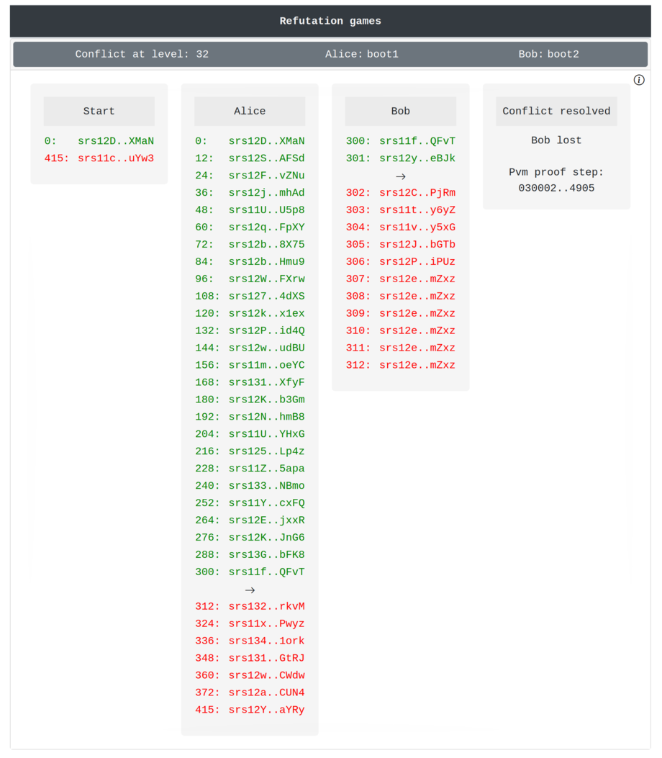Screen dimensions: 662x758
Task: Click Alice red hash srs132..rkvM at 312
Action: [x=266, y=607]
